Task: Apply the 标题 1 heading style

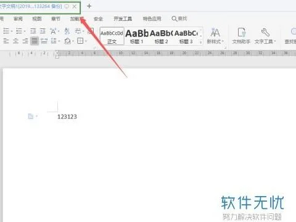Action: (x=137, y=36)
